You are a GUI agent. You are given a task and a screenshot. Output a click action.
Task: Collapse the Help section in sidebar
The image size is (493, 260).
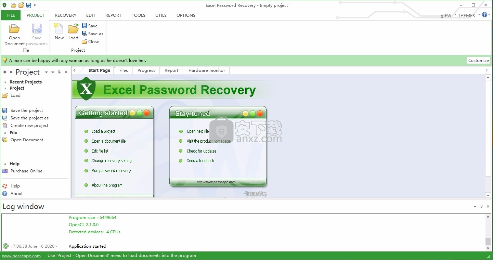(5, 164)
